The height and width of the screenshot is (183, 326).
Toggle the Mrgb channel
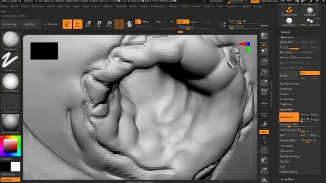point(146,21)
